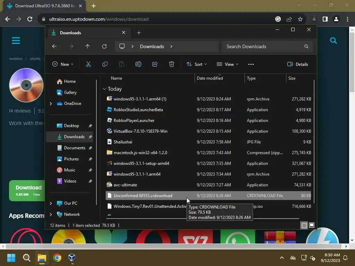The image size is (355, 266).
Task: Open the Sort dropdown
Action: 197,64
